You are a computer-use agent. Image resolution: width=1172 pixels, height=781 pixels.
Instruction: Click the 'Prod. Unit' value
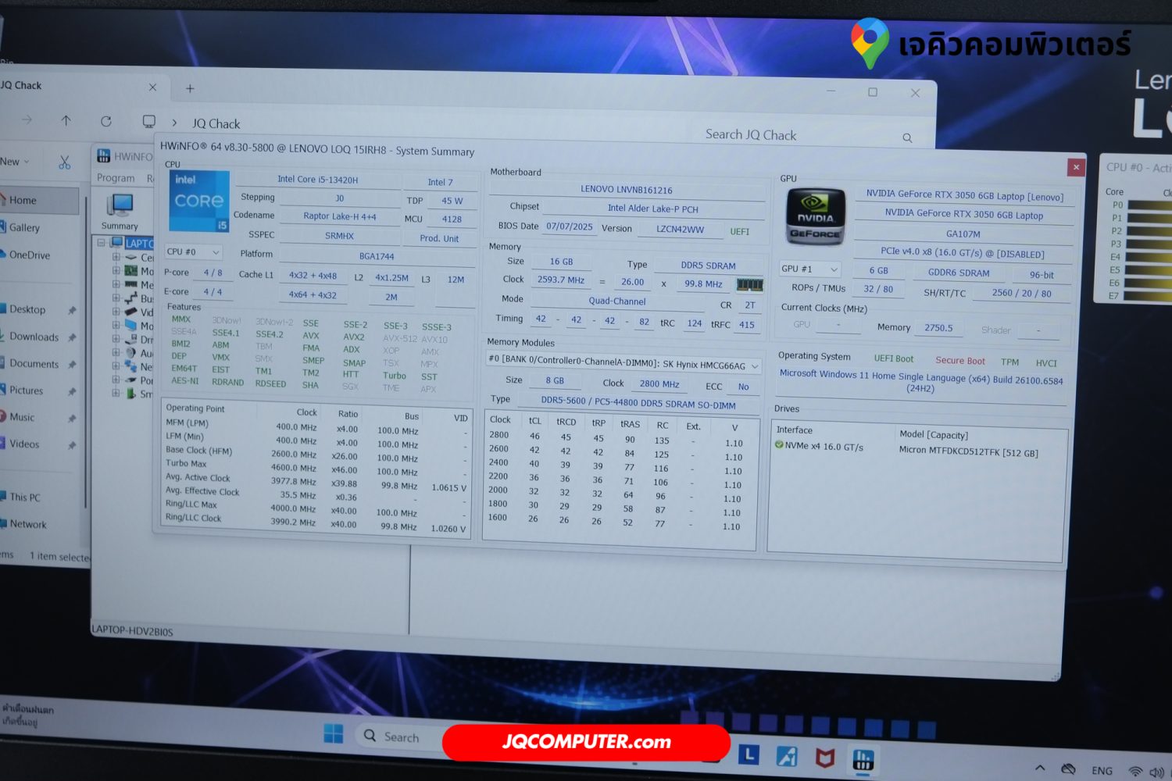click(x=439, y=238)
